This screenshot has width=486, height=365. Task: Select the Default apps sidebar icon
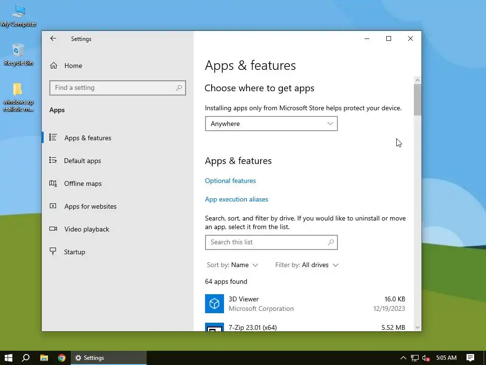(53, 160)
